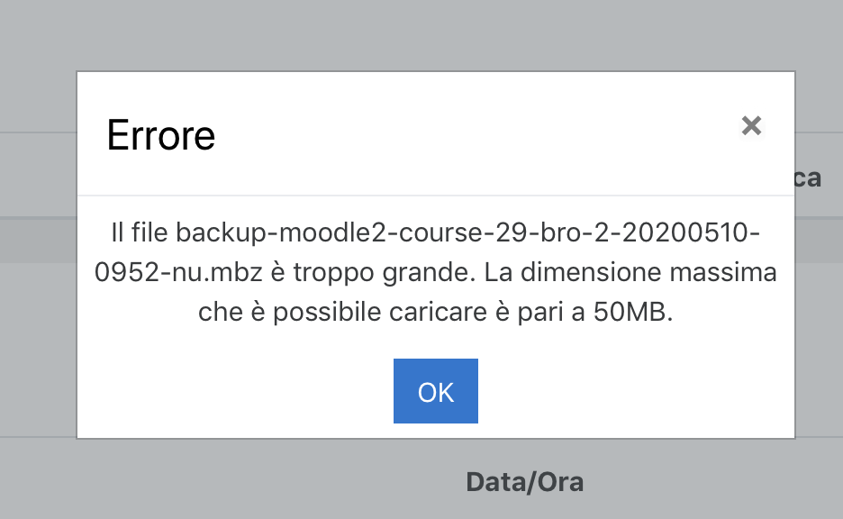This screenshot has height=519, width=843.
Task: Click the "0952-nu.mbz" file extension text
Action: pyautogui.click(x=169, y=272)
